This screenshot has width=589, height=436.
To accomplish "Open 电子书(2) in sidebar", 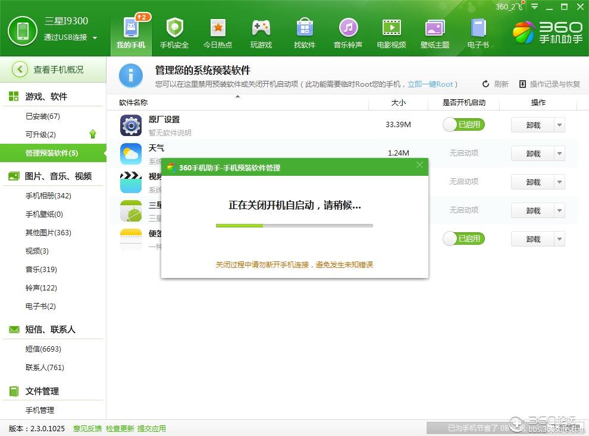I will [x=40, y=306].
